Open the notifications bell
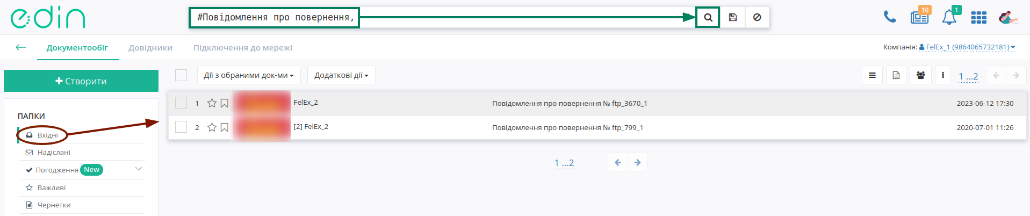 (x=949, y=17)
